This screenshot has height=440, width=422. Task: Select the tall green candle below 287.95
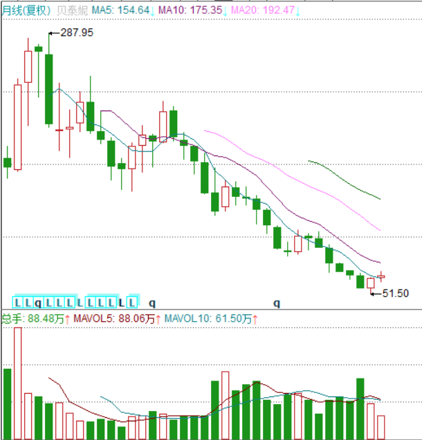tap(49, 89)
